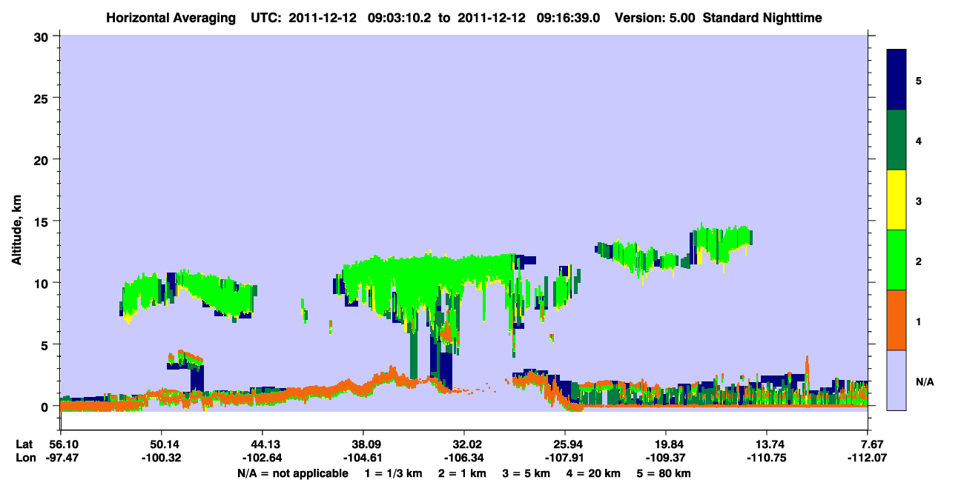The image size is (964, 494).
Task: Click latitude value 50.14
Action: coord(162,444)
